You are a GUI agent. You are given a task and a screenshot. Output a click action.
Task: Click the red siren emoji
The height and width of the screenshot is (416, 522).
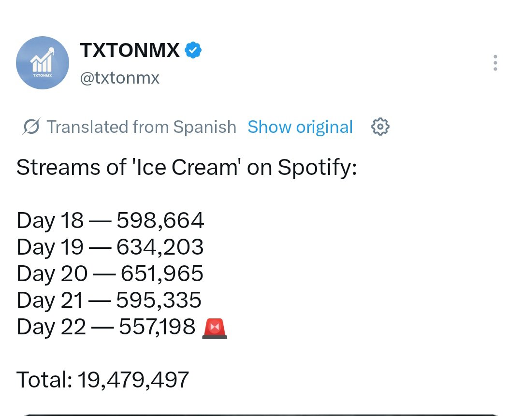pos(215,328)
